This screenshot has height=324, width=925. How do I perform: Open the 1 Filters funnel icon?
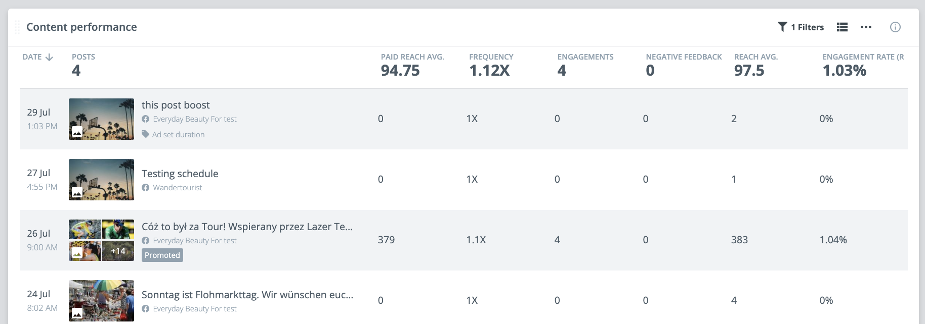pos(782,27)
